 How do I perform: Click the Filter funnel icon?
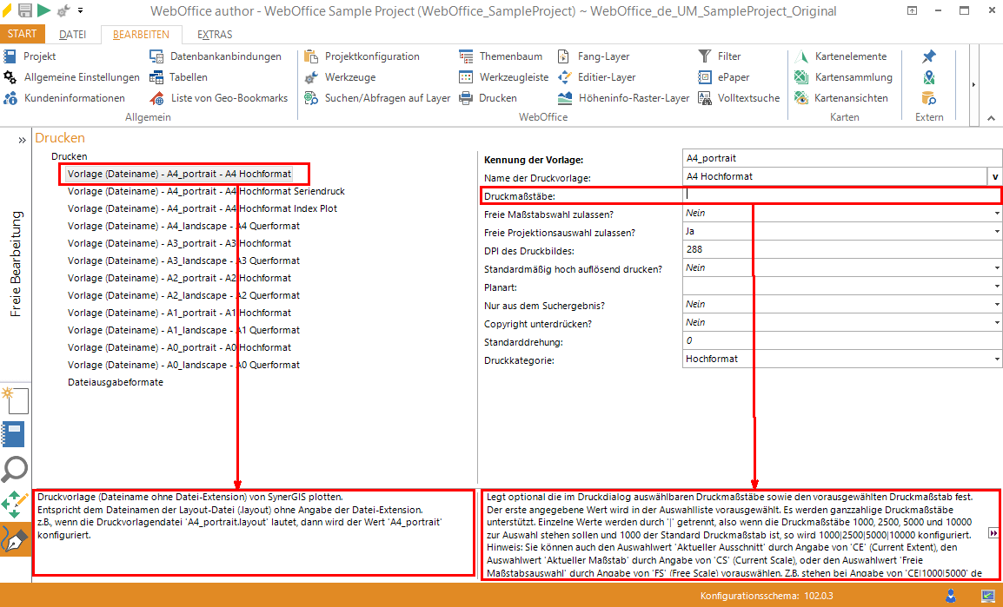705,56
